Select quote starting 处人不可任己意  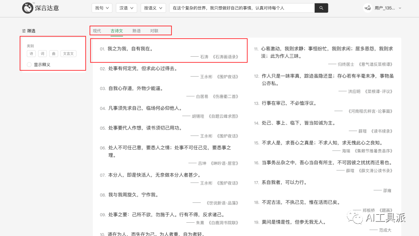(169, 151)
